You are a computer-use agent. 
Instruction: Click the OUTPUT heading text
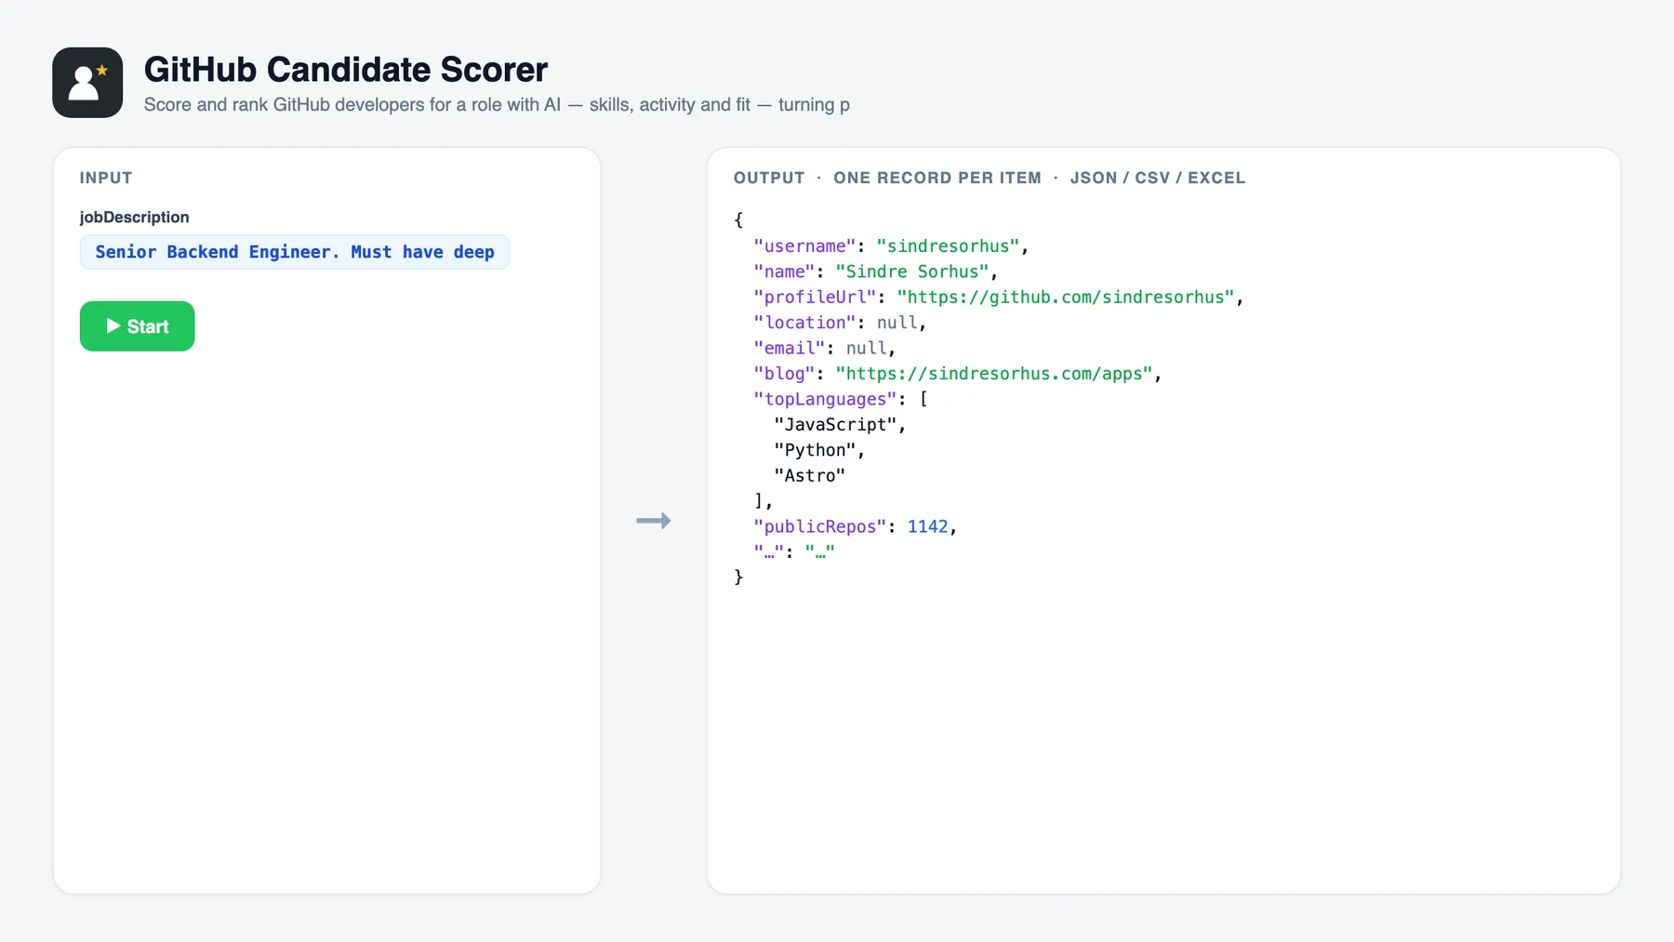[x=769, y=178]
